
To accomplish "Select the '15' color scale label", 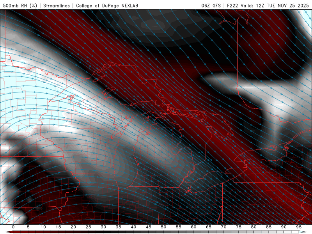I will (58, 227).
